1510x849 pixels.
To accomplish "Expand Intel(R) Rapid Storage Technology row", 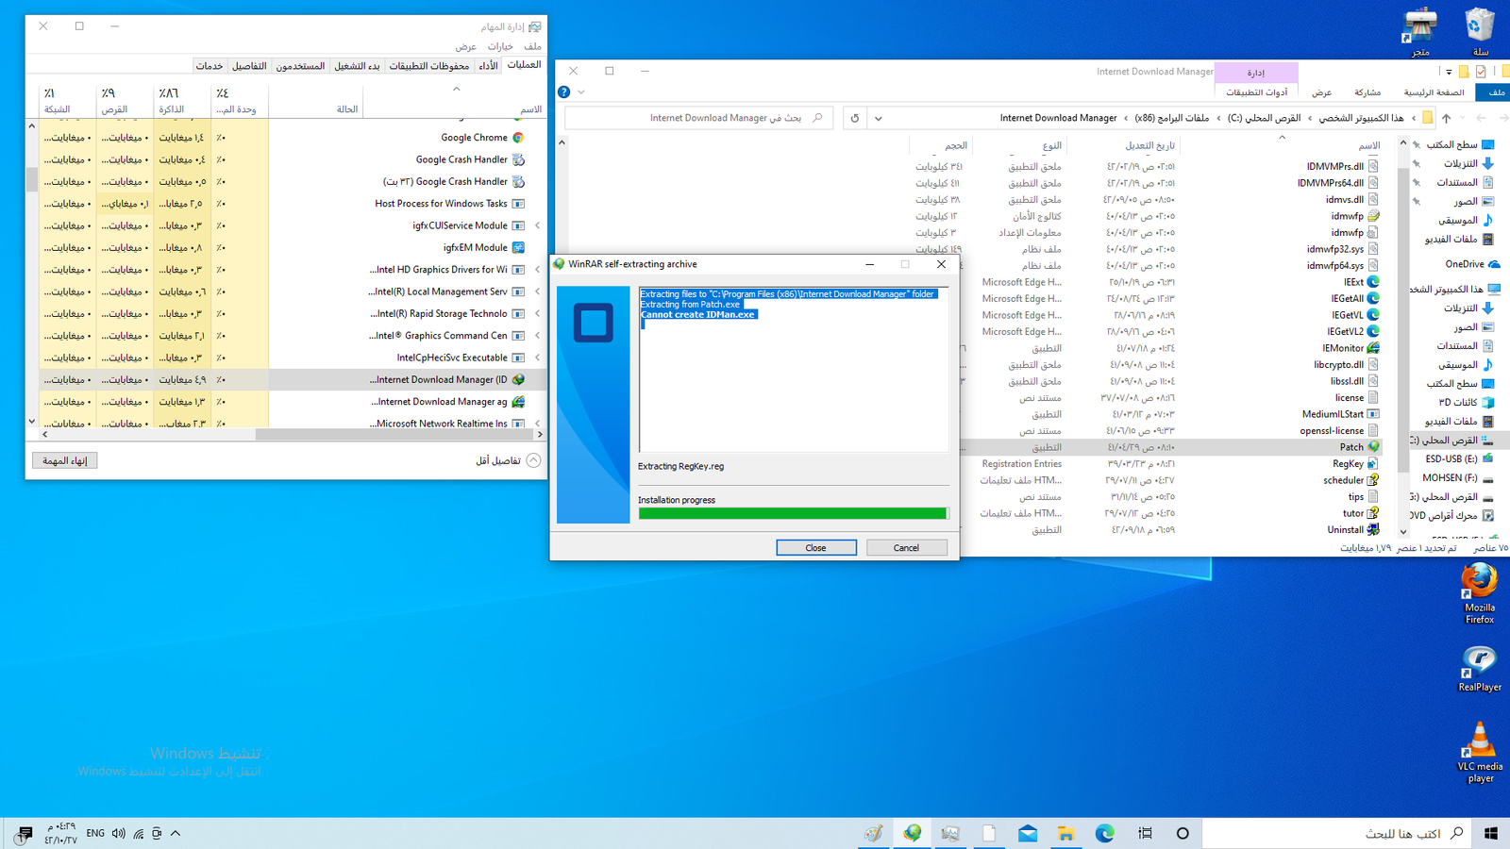I will tap(538, 313).
